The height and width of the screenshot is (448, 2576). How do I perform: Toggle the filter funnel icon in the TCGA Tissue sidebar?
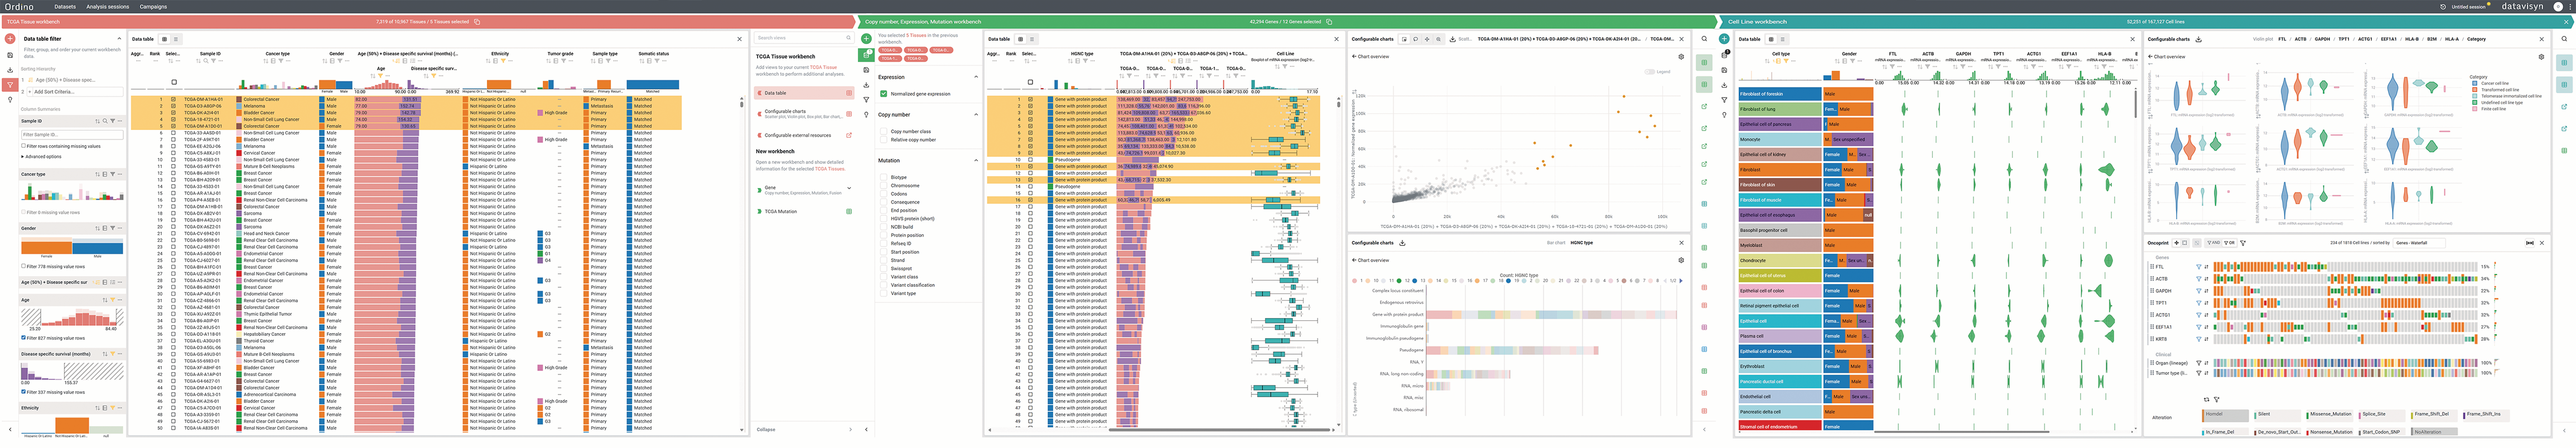point(10,85)
